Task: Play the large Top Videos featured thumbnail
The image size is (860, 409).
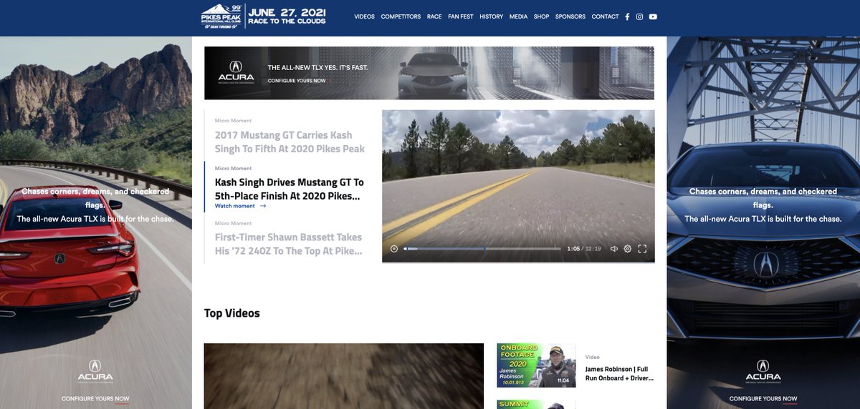Action: pyautogui.click(x=344, y=376)
